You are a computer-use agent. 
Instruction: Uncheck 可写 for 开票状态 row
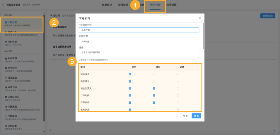click(154, 102)
